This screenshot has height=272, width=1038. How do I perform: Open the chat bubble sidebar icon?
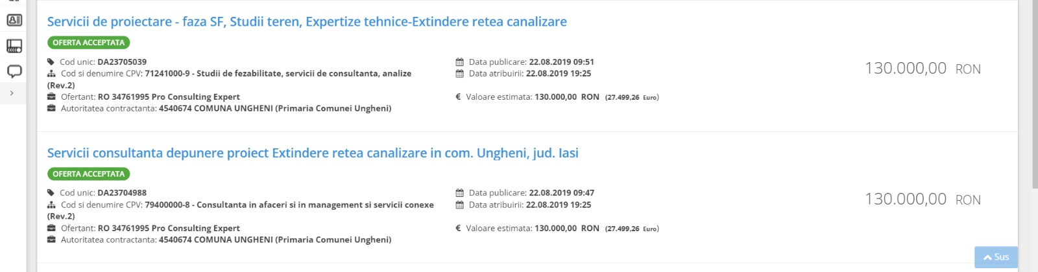coord(14,71)
